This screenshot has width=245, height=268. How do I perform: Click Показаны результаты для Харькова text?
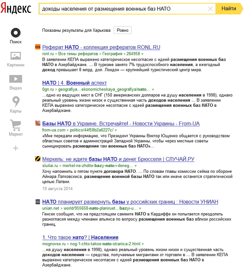tap(76, 30)
